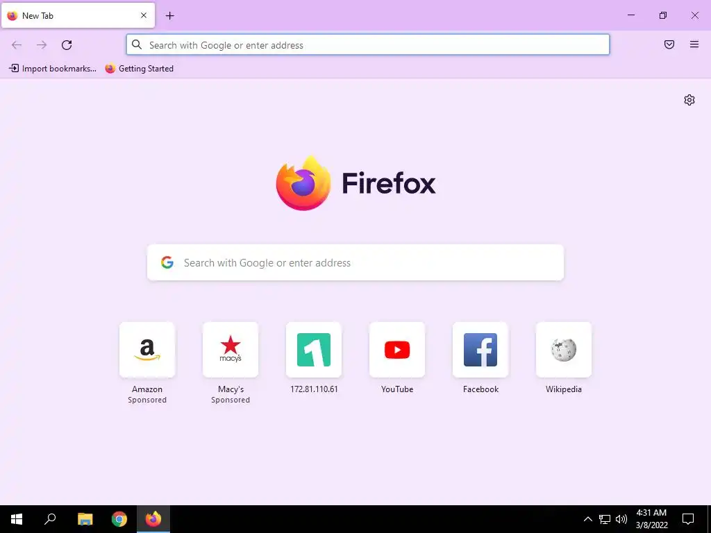Open the Wikipedia shortcut tile

[x=564, y=350]
